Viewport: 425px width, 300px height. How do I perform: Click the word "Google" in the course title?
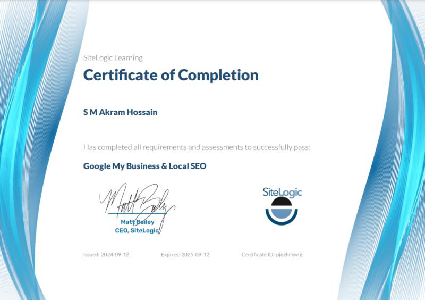pyautogui.click(x=97, y=166)
